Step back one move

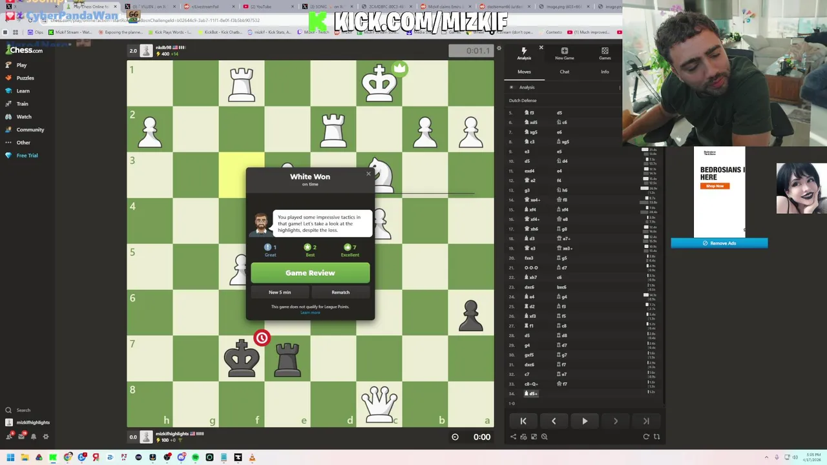[x=554, y=421]
